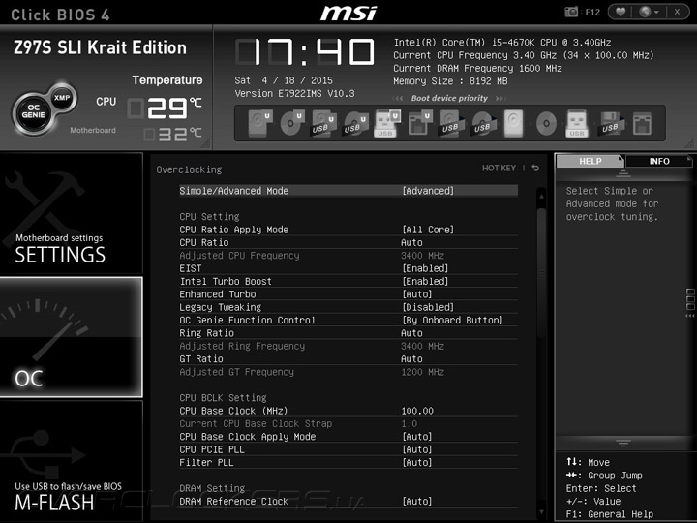
Task: Click the CPU BCLK Setting section header
Action: pos(223,398)
